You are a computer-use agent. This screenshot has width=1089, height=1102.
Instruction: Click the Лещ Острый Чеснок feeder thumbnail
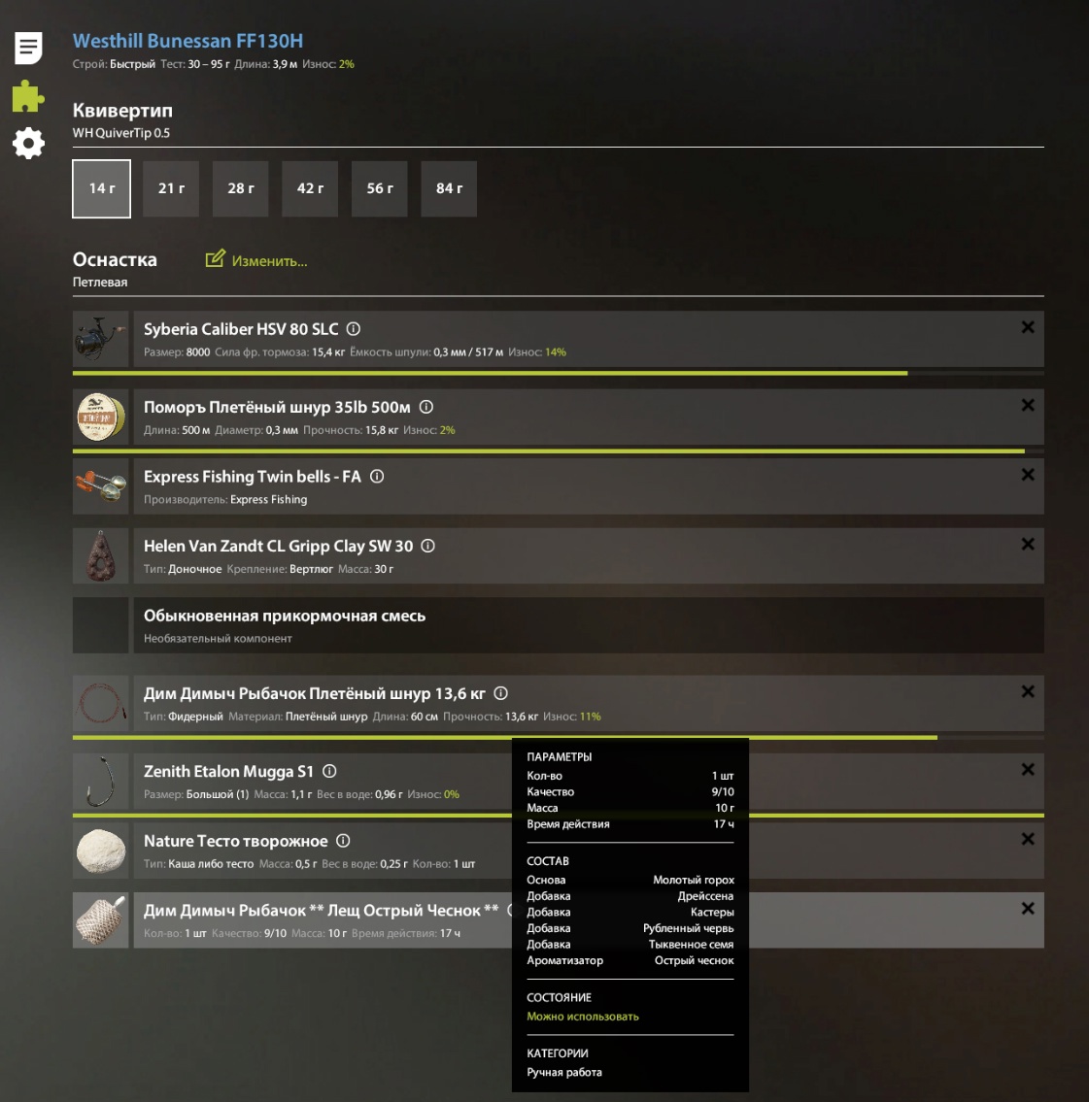pos(100,920)
